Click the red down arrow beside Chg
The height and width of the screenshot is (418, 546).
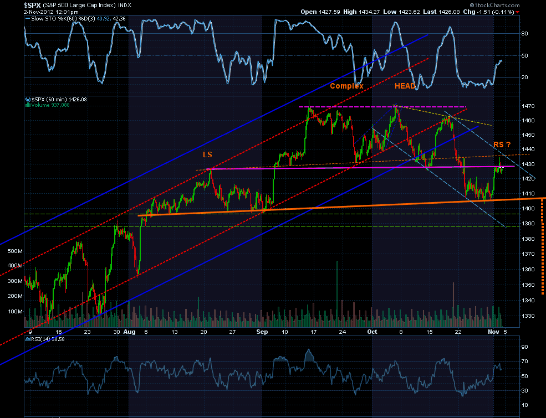tap(517, 12)
